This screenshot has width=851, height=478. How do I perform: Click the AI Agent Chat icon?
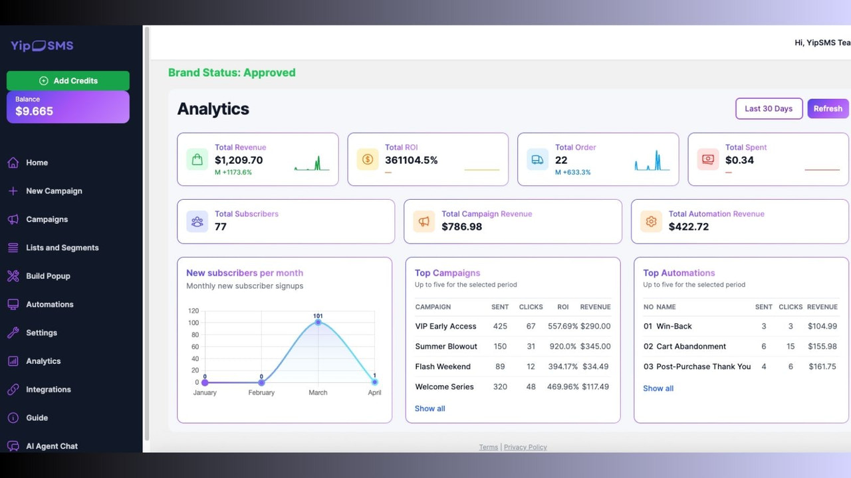coord(13,446)
